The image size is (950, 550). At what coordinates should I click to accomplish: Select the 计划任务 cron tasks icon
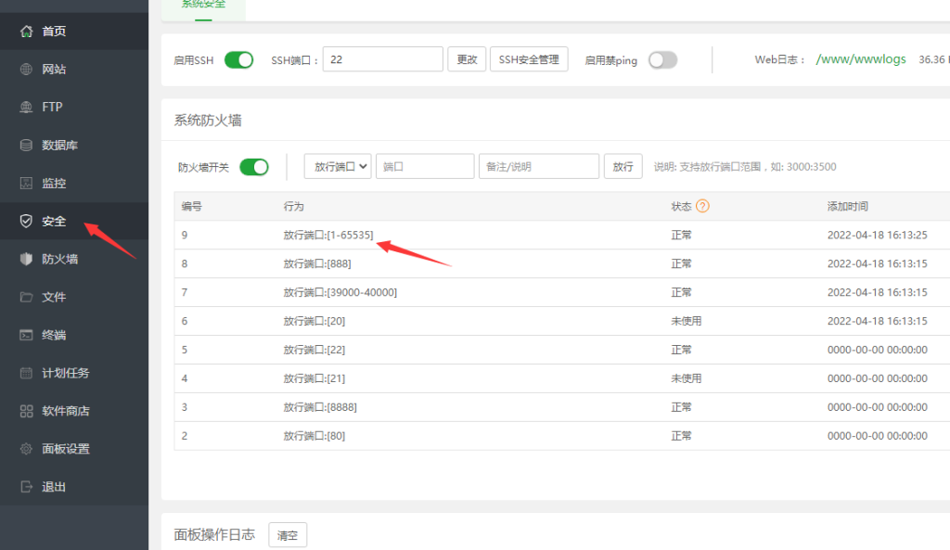[27, 373]
